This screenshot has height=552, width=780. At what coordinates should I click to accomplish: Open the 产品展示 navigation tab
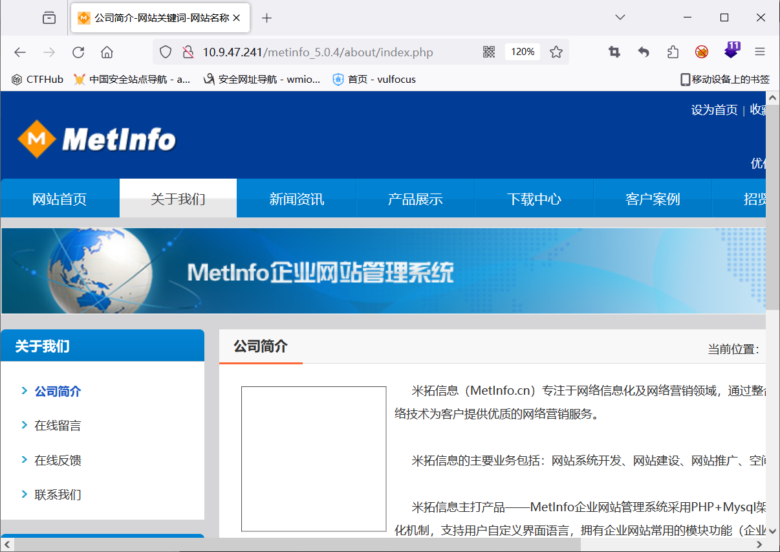tap(415, 199)
